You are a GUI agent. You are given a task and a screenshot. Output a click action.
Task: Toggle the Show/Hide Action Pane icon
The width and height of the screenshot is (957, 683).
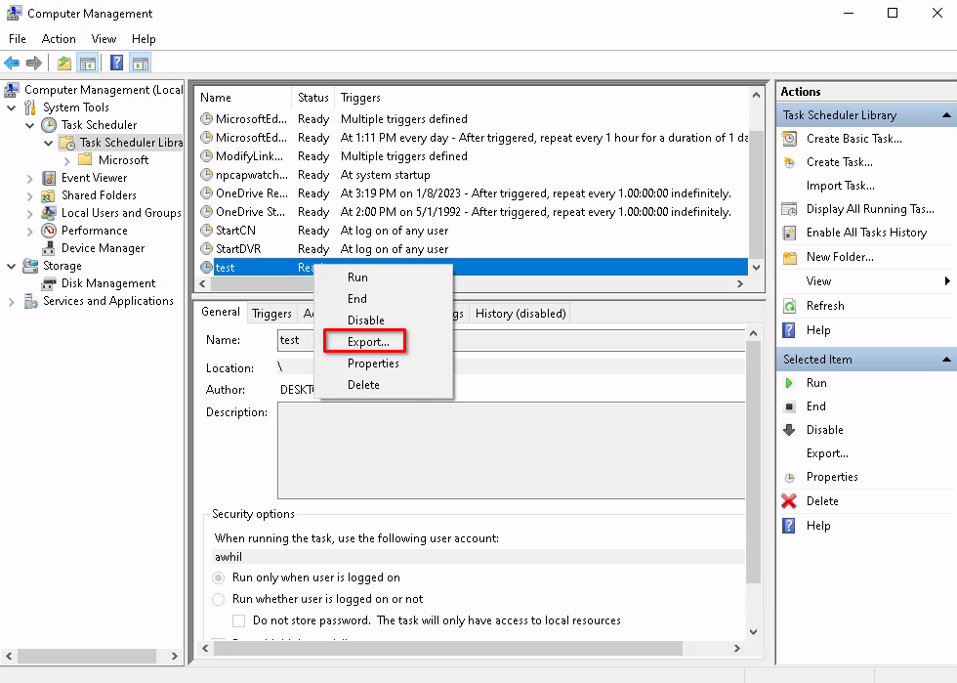pos(141,63)
